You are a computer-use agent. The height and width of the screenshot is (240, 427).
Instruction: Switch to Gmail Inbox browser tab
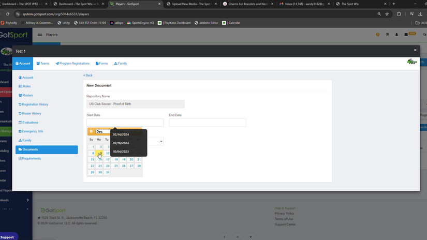coord(305,4)
